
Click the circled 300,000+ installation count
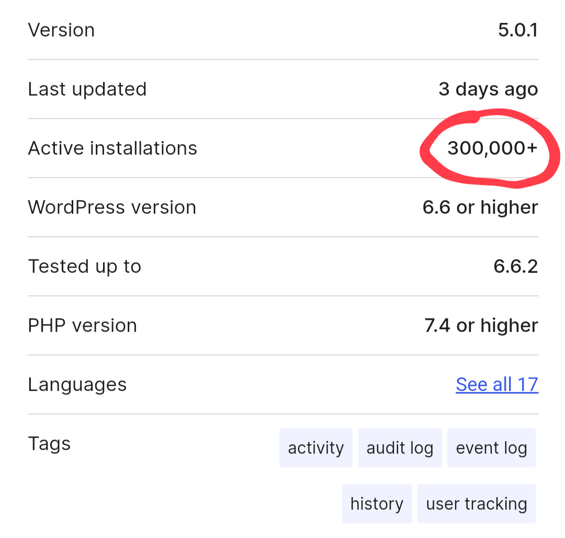[x=492, y=148]
